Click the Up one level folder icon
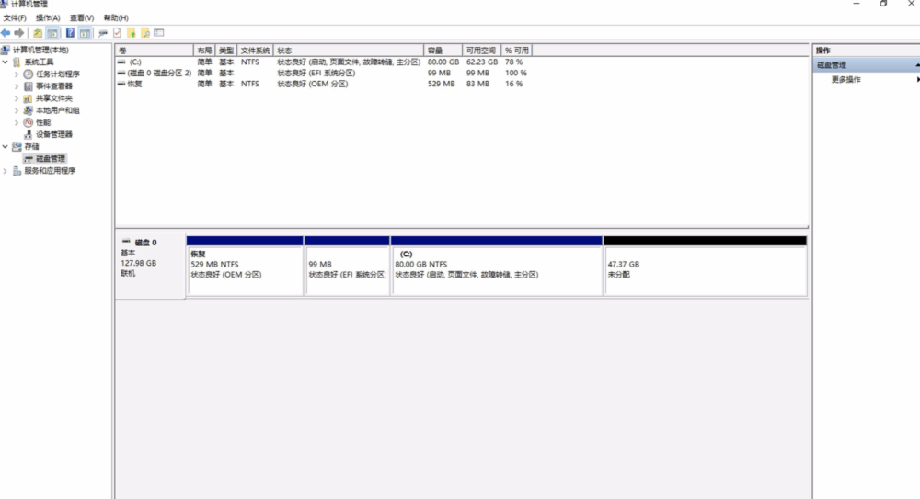920x499 pixels. pos(38,33)
